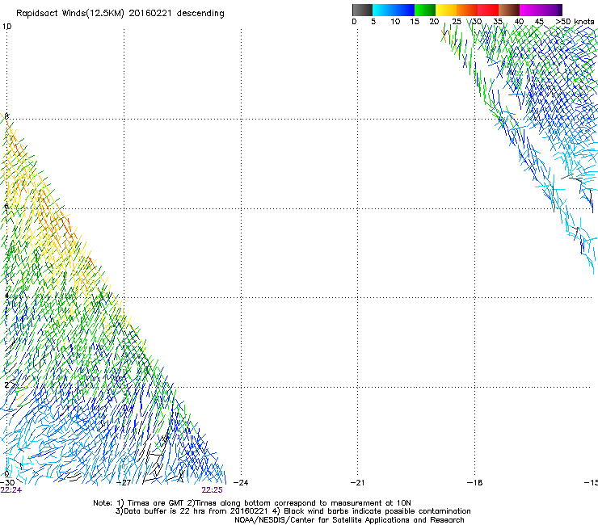Click longitude axis label -24

click(241, 482)
